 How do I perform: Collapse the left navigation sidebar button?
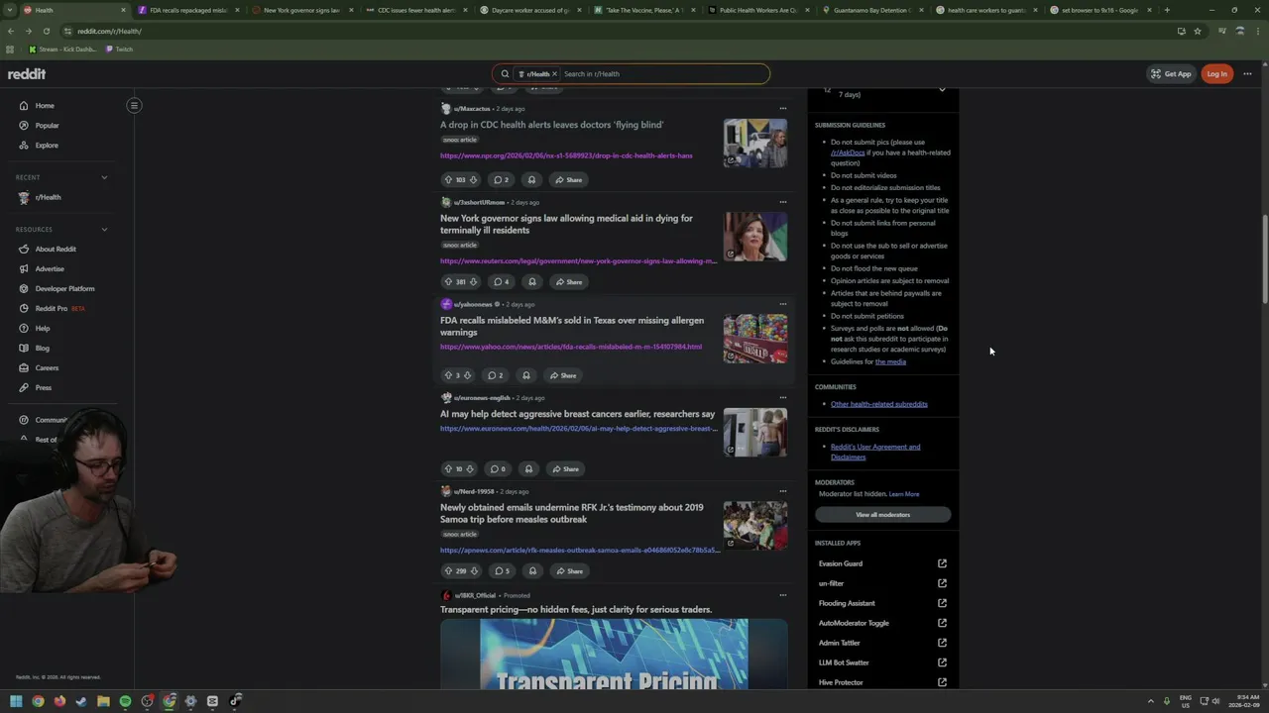(134, 105)
